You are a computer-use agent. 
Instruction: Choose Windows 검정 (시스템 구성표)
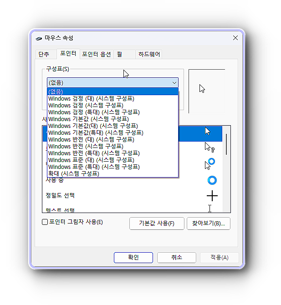coord(112,106)
